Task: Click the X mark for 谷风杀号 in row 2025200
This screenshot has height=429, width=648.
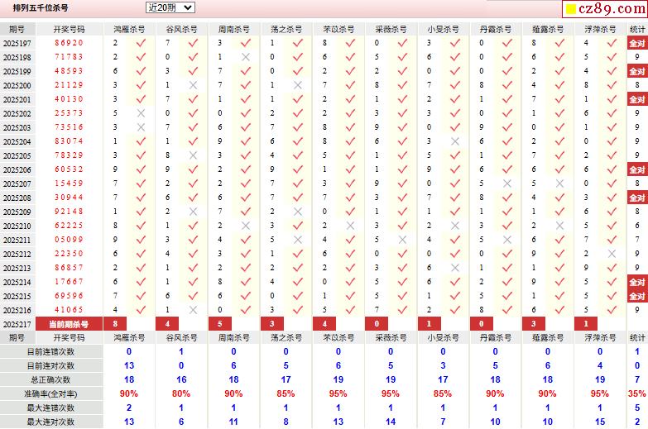Action: 193,85
